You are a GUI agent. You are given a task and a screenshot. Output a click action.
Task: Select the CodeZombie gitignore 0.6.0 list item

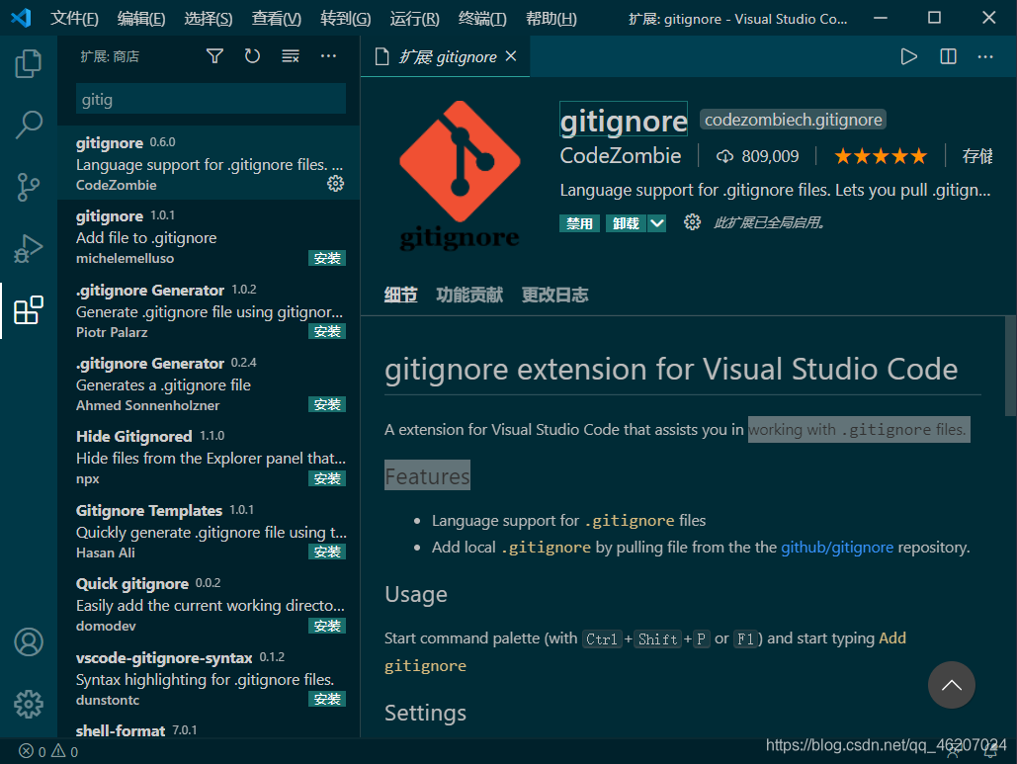pyautogui.click(x=209, y=163)
